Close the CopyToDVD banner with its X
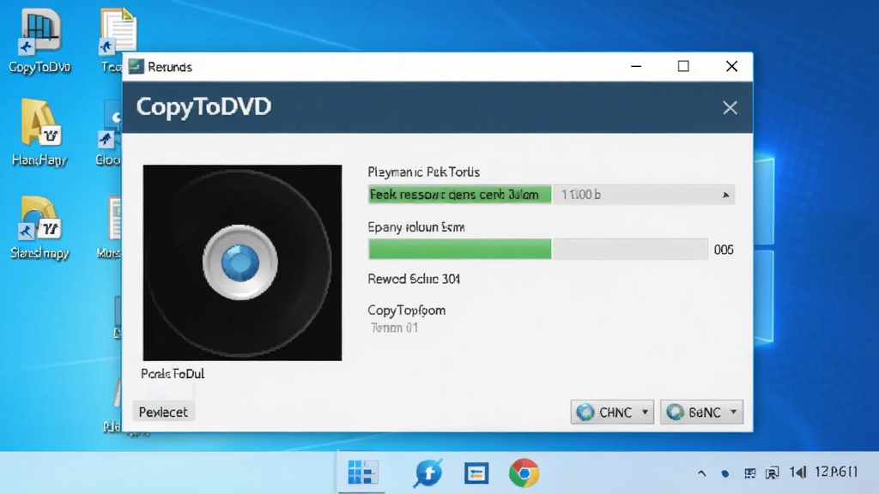This screenshot has height=494, width=879. (x=730, y=107)
